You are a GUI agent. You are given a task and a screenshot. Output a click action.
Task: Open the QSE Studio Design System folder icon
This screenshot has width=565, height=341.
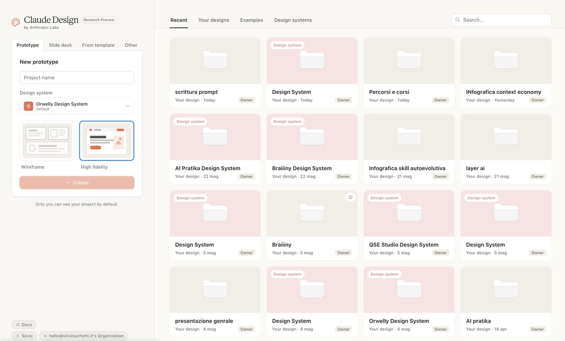(409, 213)
